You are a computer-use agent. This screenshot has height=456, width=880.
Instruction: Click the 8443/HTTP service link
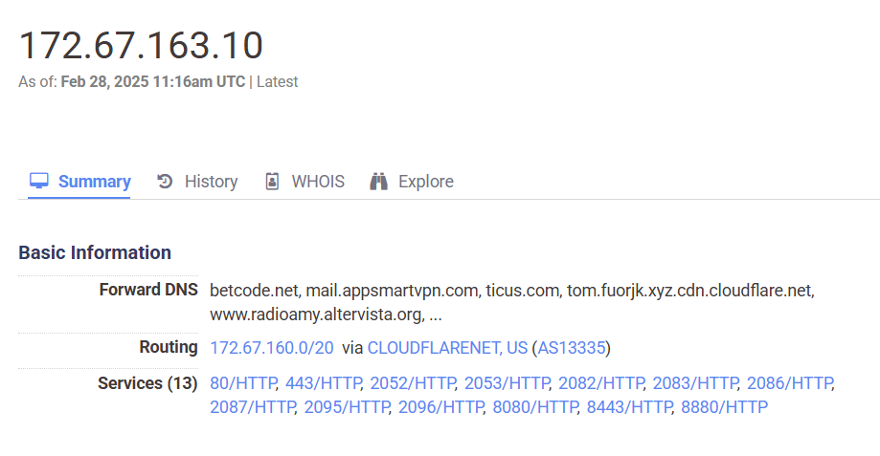[x=629, y=407]
